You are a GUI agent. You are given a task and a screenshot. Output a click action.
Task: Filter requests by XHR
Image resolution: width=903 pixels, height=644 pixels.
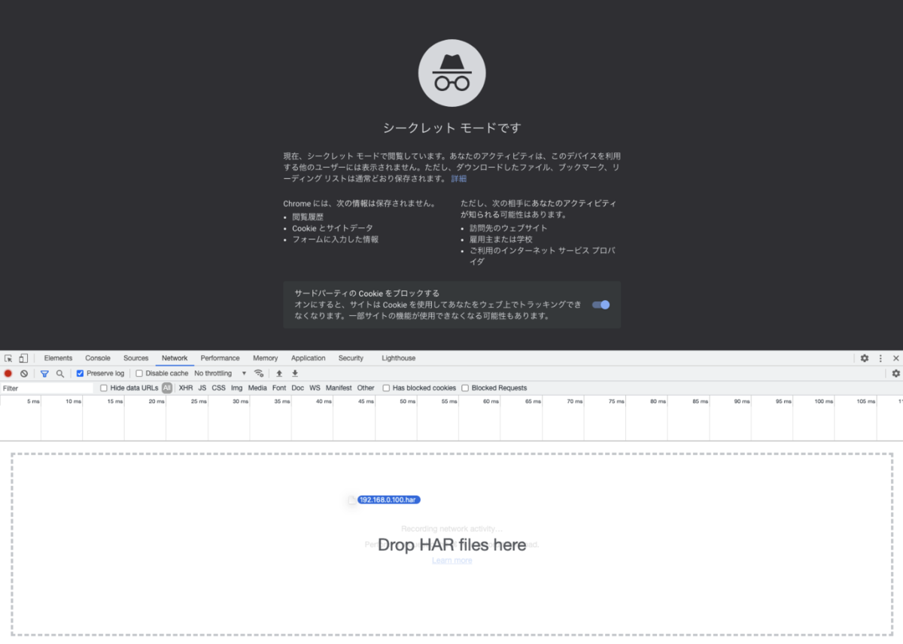click(186, 388)
